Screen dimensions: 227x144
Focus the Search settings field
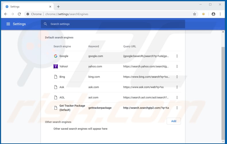(113, 24)
